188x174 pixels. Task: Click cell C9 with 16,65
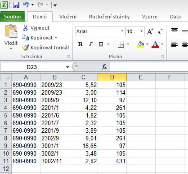(x=83, y=146)
